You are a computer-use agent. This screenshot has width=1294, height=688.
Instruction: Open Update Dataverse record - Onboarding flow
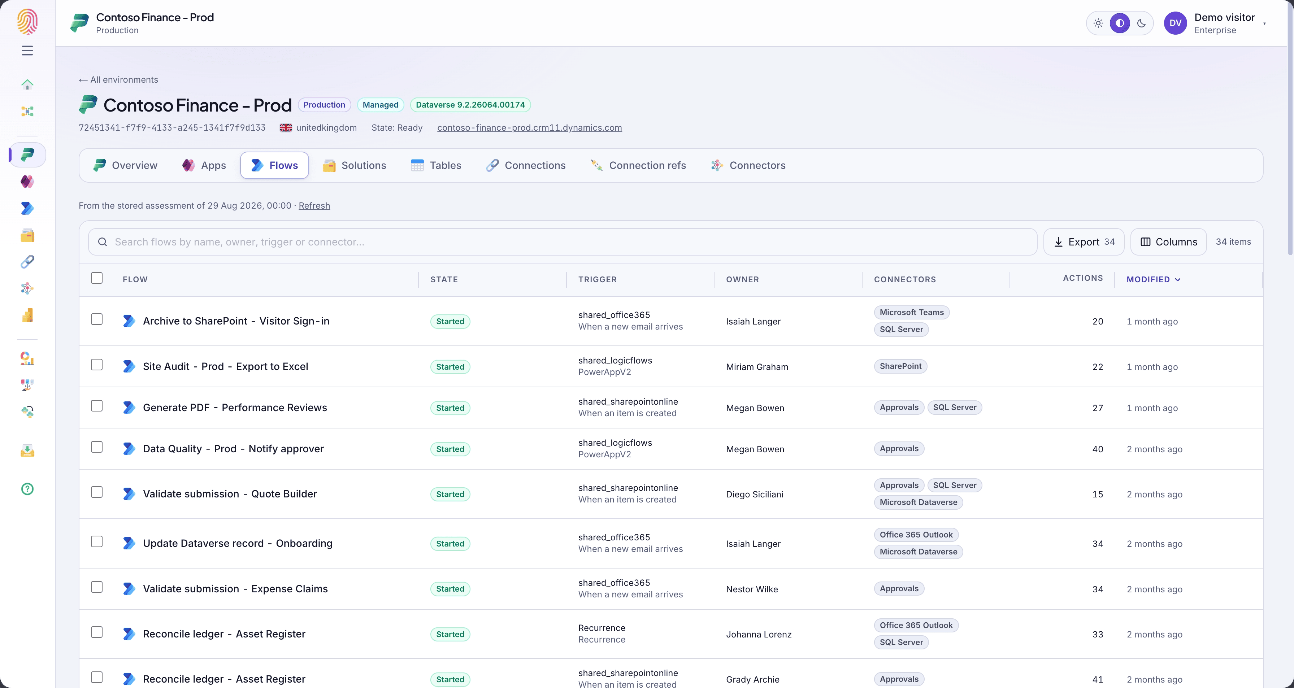pos(238,543)
